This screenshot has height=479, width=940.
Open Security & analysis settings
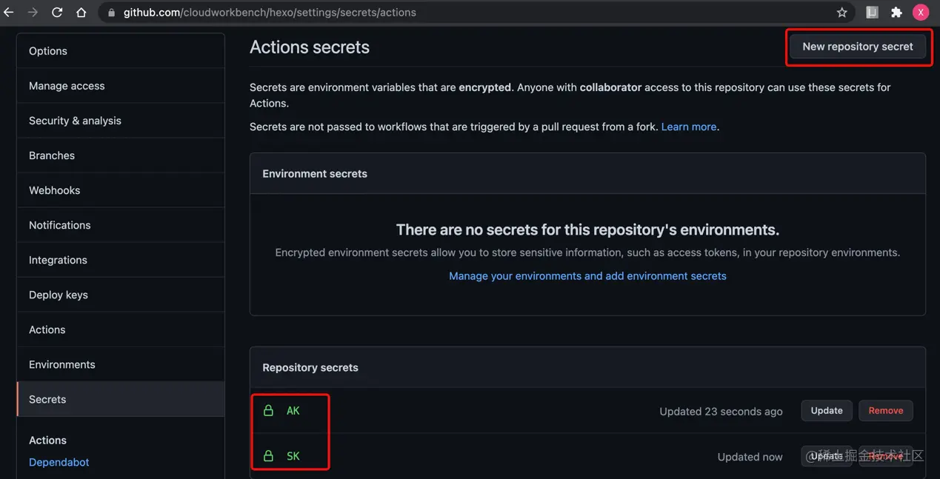coord(75,121)
